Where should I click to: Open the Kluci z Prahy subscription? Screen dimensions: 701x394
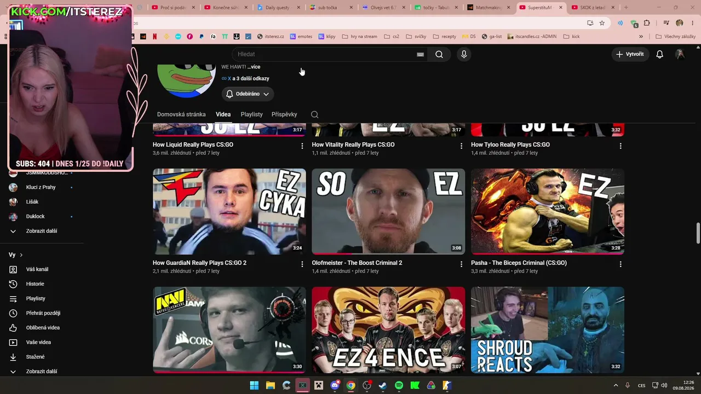click(x=42, y=187)
